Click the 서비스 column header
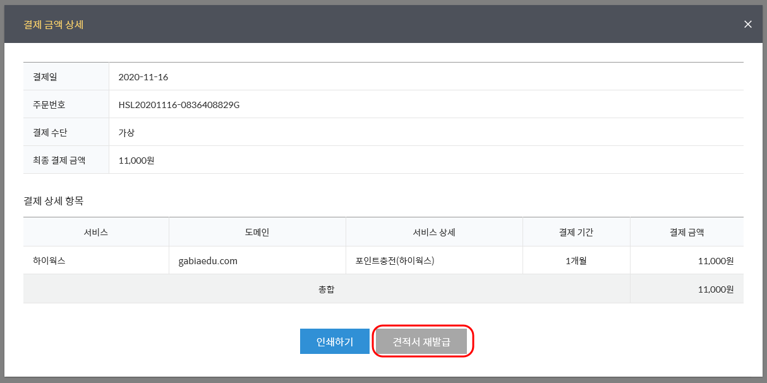 (96, 232)
